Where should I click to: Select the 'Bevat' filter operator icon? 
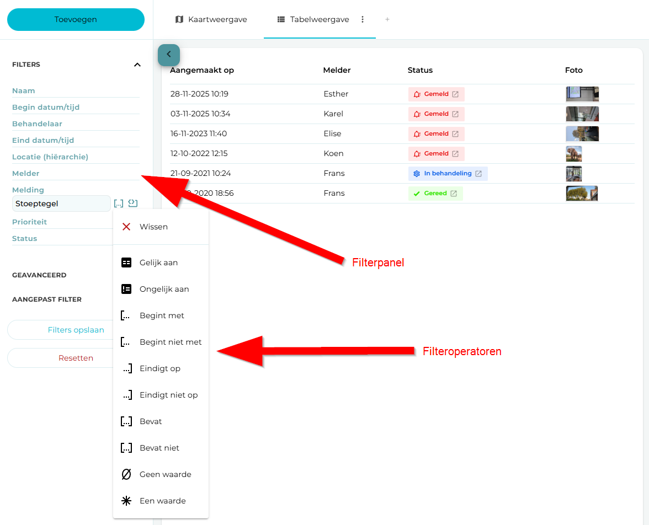(127, 421)
